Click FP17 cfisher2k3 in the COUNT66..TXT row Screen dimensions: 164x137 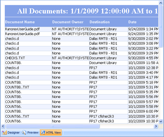tap(102, 116)
